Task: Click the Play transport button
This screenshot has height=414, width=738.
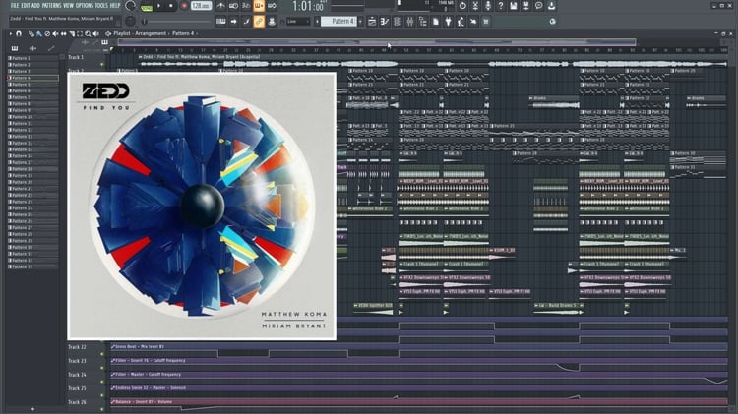Action: click(x=159, y=6)
